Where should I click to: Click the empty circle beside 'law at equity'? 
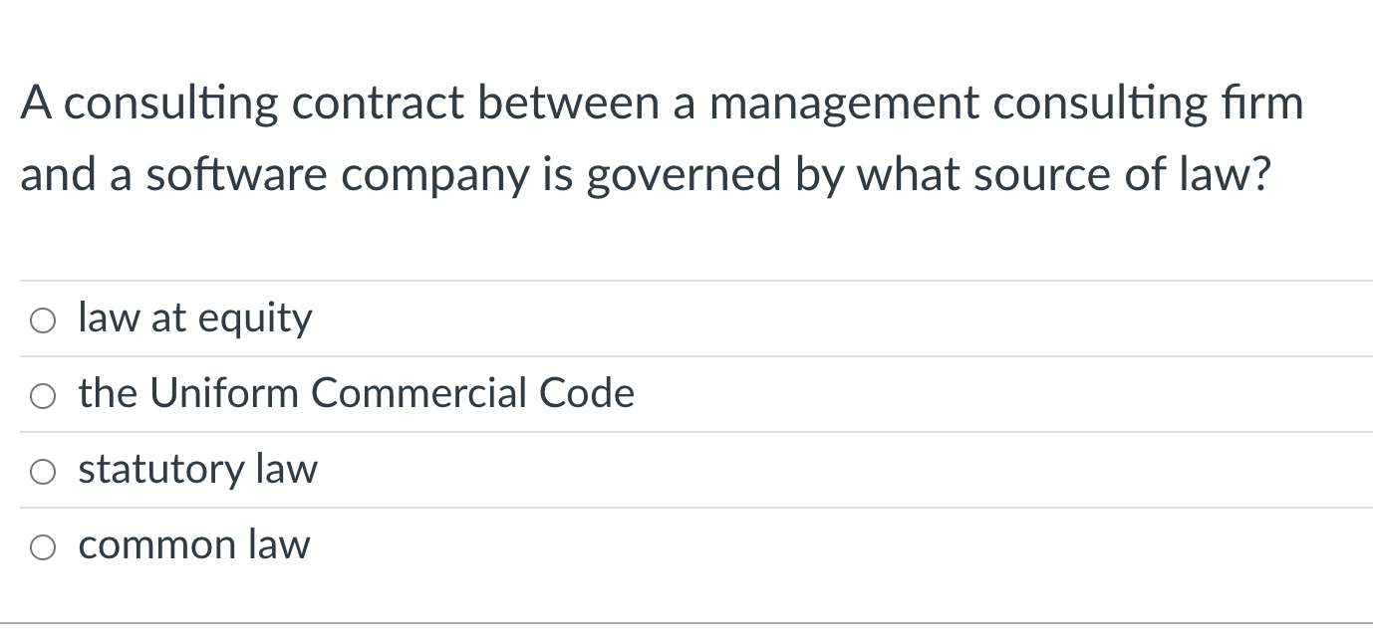pos(42,319)
